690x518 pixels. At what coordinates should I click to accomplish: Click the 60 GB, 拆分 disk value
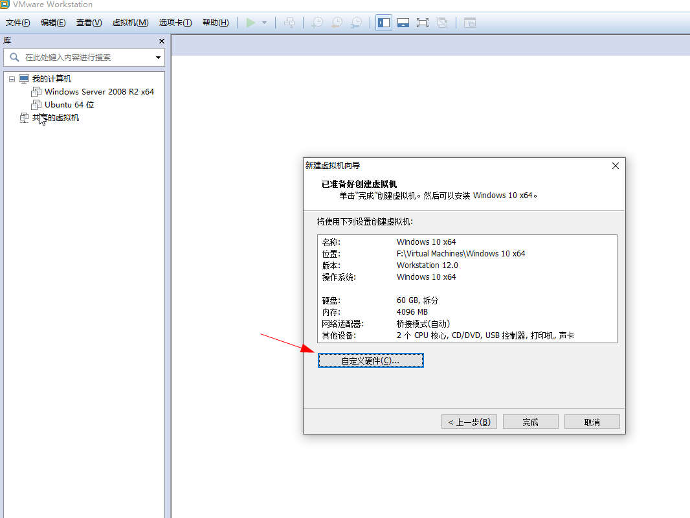(417, 300)
